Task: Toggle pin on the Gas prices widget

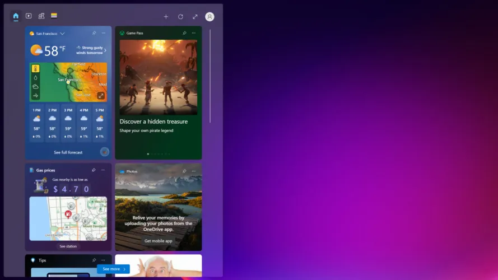Action: [x=94, y=170]
